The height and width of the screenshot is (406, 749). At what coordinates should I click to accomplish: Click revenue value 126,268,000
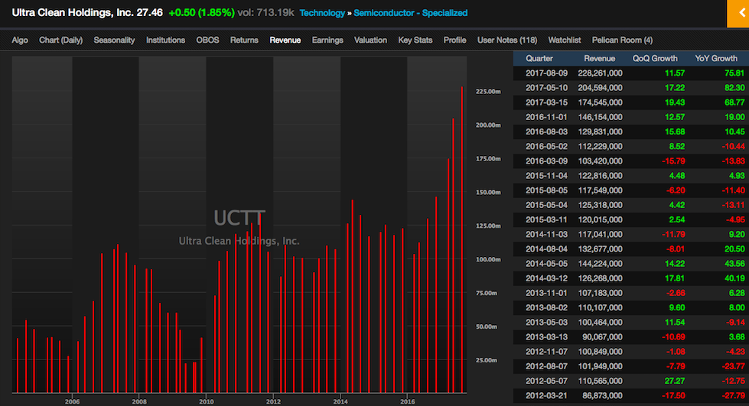(x=600, y=278)
